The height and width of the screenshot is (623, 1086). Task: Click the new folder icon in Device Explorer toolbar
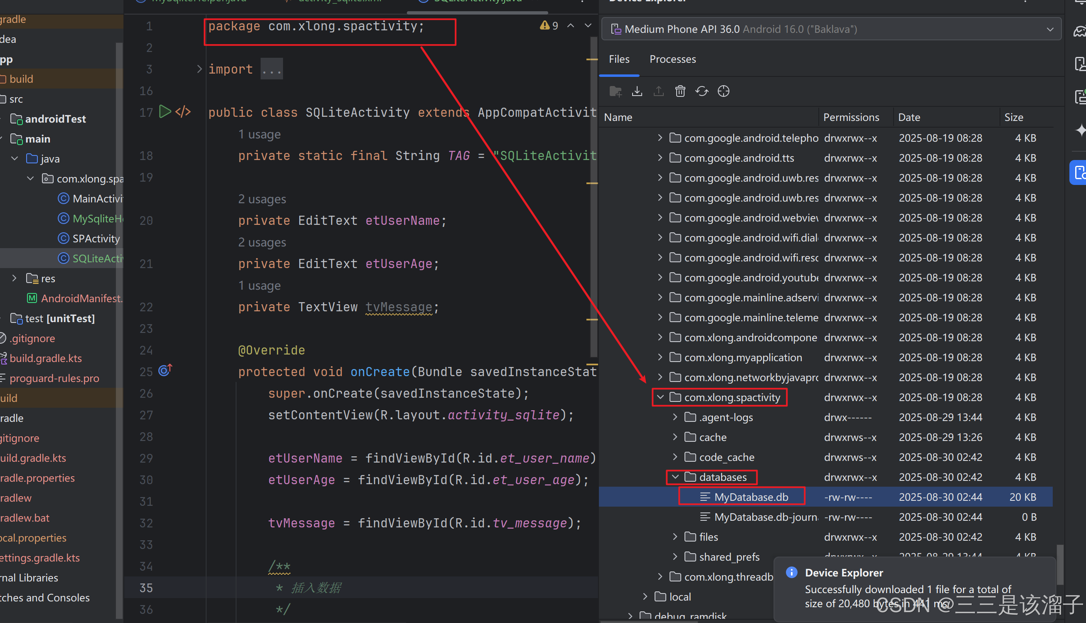point(615,91)
